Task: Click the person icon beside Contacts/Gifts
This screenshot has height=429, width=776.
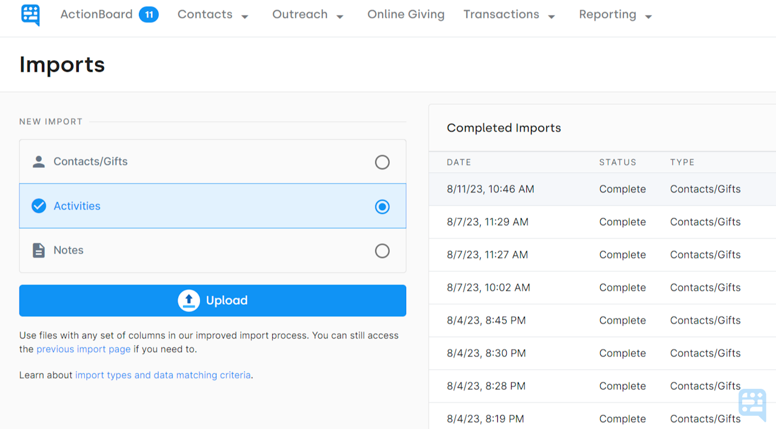Action: [x=39, y=161]
